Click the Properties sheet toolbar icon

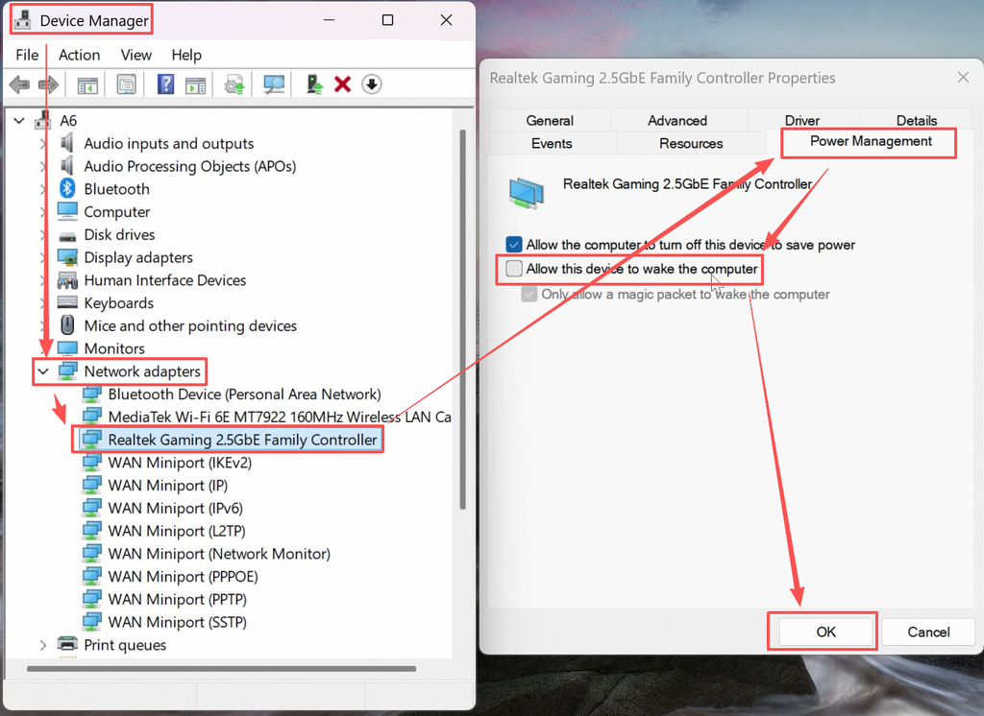[126, 84]
